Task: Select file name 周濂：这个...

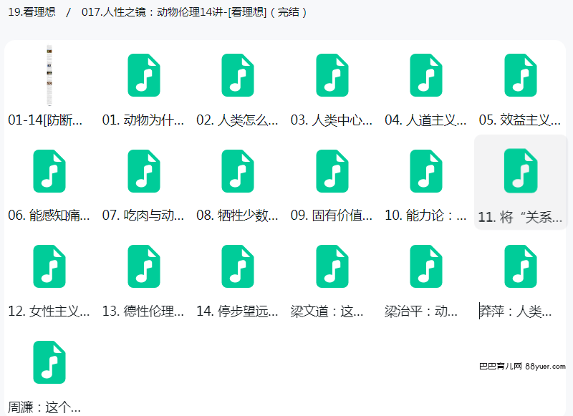Action: pyautogui.click(x=44, y=407)
